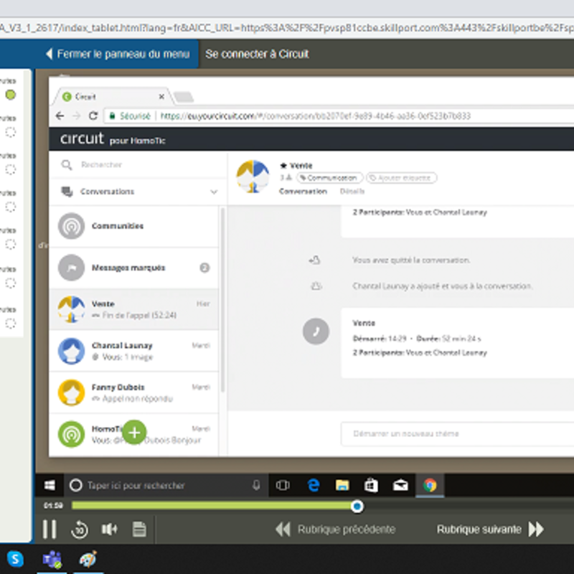The image size is (574, 574).
Task: Click the microphone icon in taskbar search
Action: click(x=256, y=486)
